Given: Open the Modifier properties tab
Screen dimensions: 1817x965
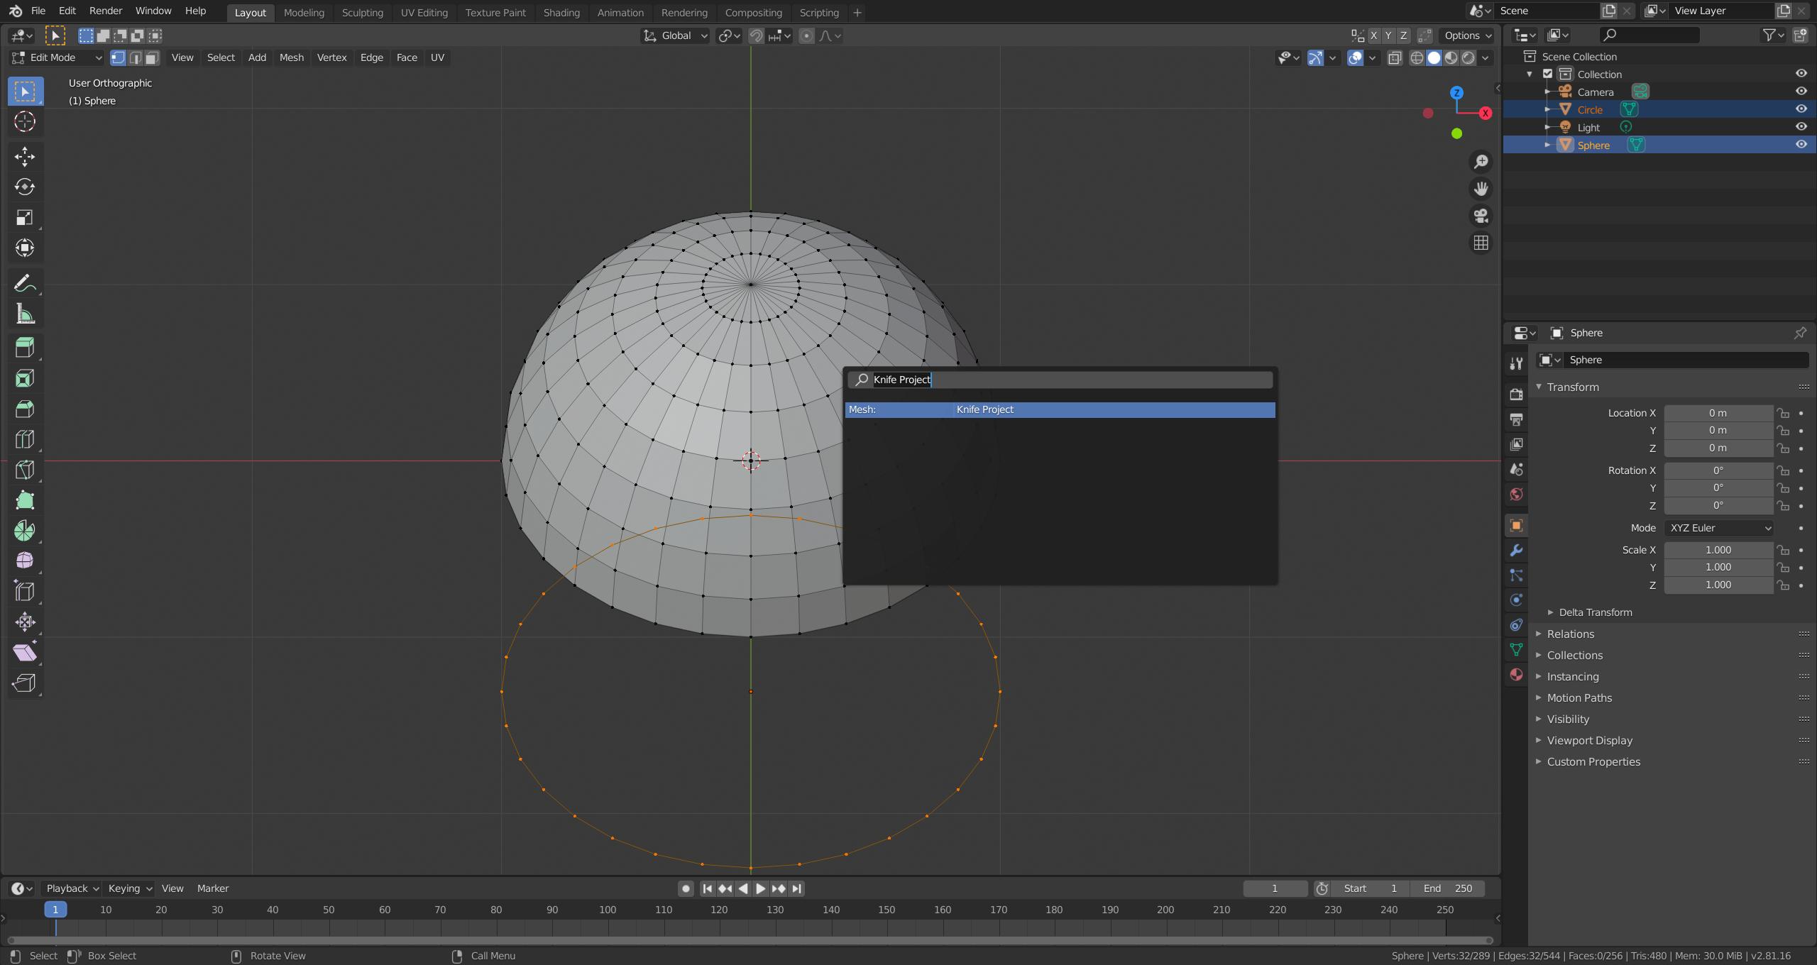Looking at the screenshot, I should click(1516, 550).
